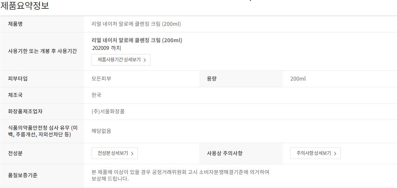The width and height of the screenshot is (397, 188).
Task: Expand via chevron arrow beside 전성분 상세보기
Action: pyautogui.click(x=132, y=153)
